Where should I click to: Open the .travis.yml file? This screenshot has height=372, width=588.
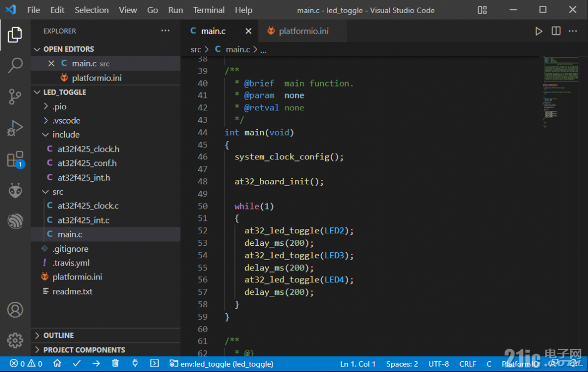coord(106,263)
